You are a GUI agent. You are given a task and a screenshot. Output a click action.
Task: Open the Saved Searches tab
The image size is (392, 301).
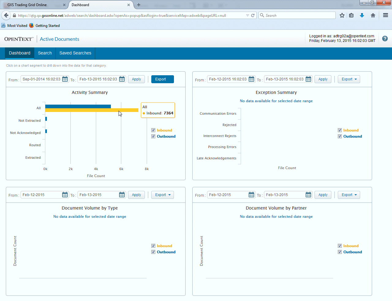(x=75, y=53)
